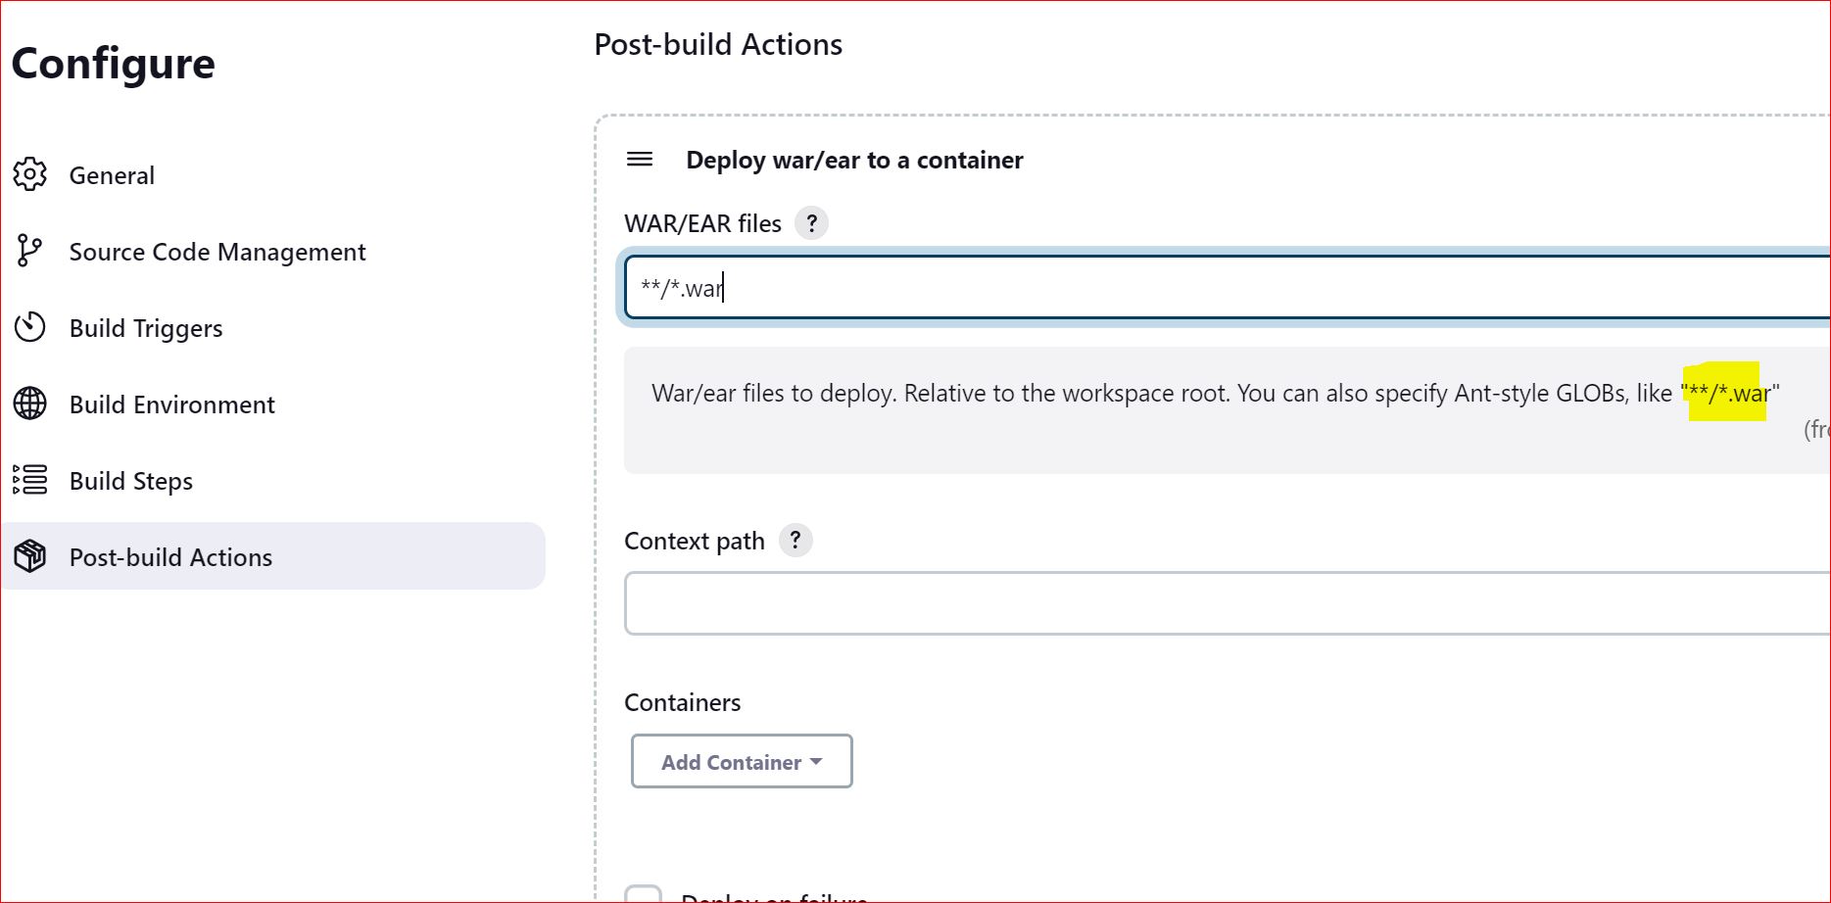This screenshot has height=903, width=1831.
Task: Open the Add Container dropdown
Action: 741,761
